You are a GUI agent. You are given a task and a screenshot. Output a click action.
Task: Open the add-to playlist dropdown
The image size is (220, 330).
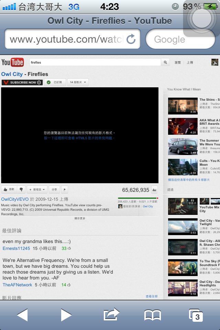37,189
